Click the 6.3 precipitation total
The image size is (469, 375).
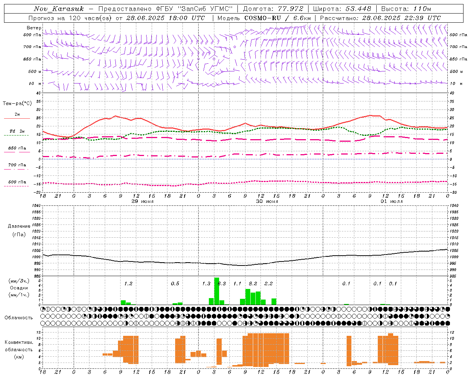click(222, 283)
